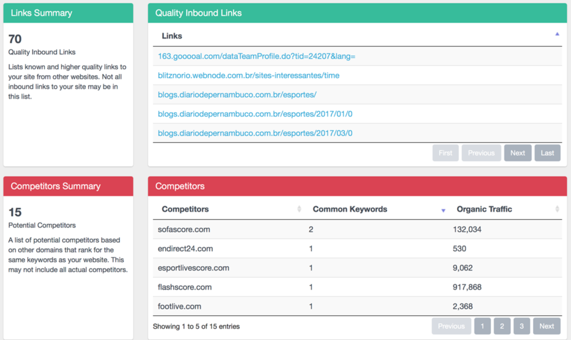This screenshot has height=340, width=571.
Task: Sort by Common Keywords arrow
Action: tap(443, 210)
